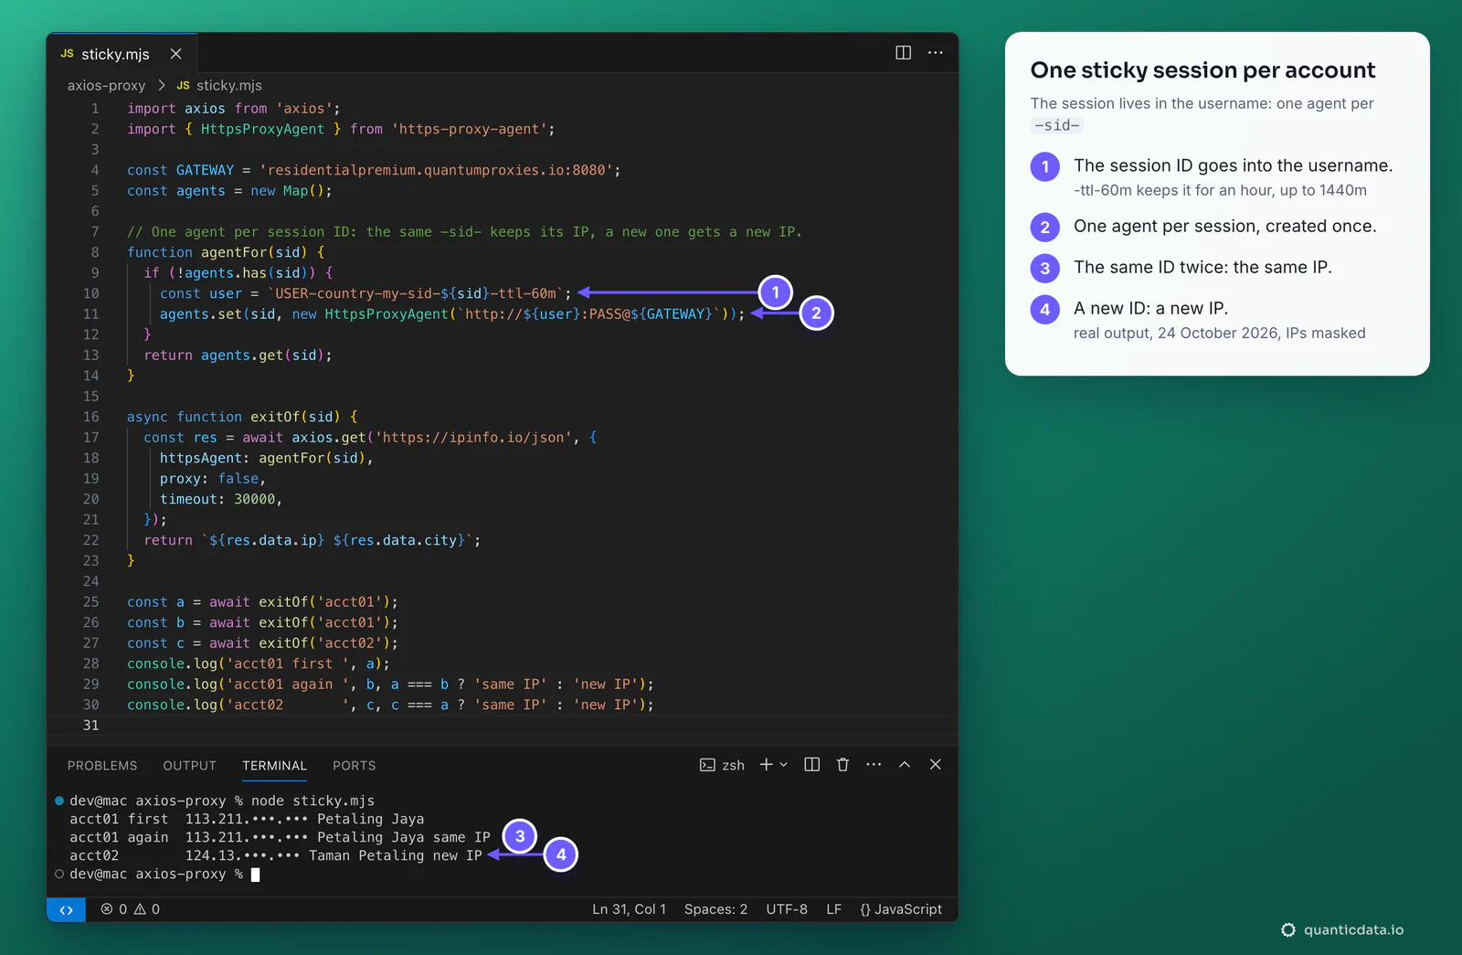
Task: Click line number 31 in the gutter
Action: point(91,726)
